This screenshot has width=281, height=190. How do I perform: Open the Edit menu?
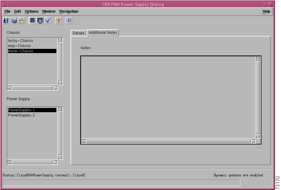coord(17,11)
